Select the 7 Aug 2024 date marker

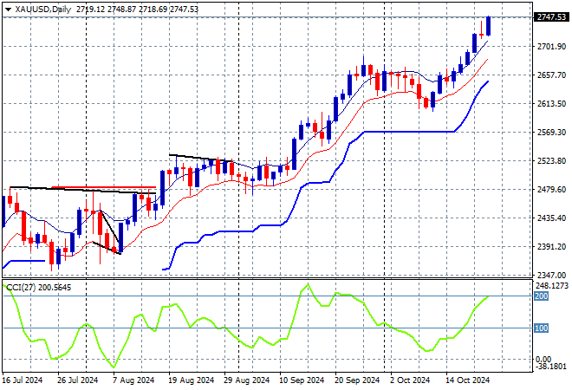tap(138, 380)
